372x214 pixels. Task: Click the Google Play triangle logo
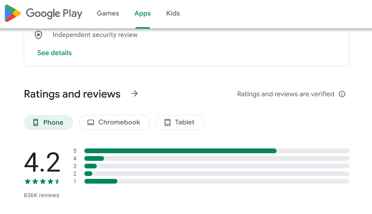12,14
